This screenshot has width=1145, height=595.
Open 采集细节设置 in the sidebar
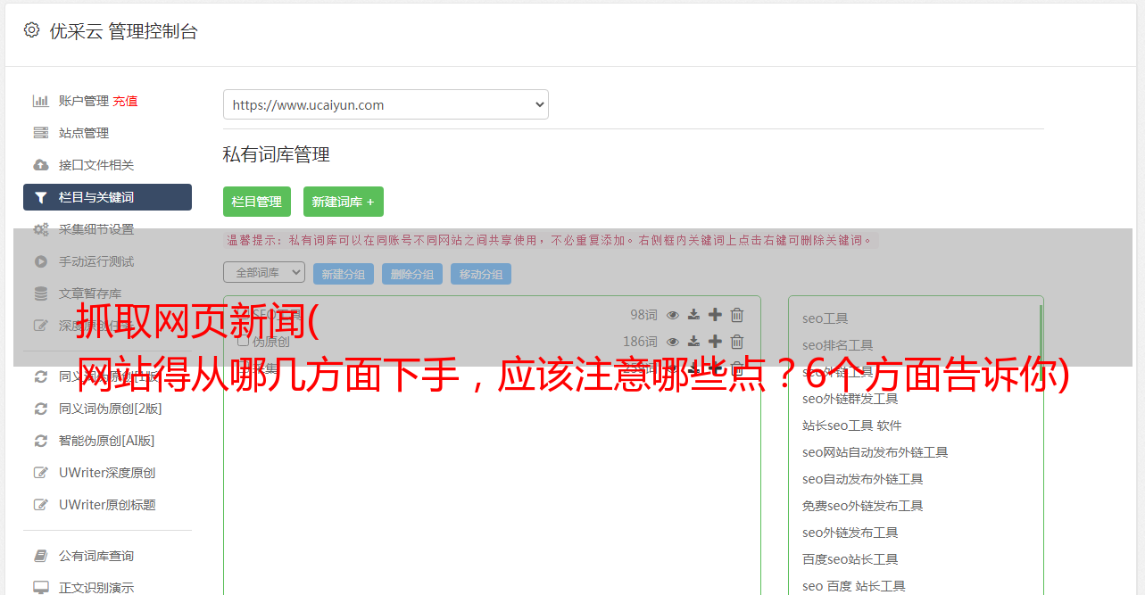pos(96,229)
